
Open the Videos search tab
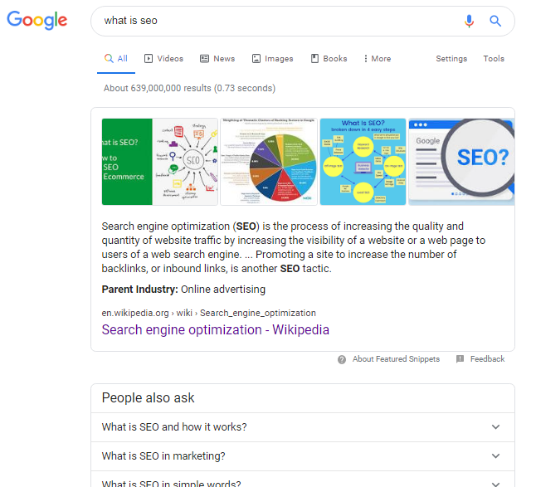163,59
